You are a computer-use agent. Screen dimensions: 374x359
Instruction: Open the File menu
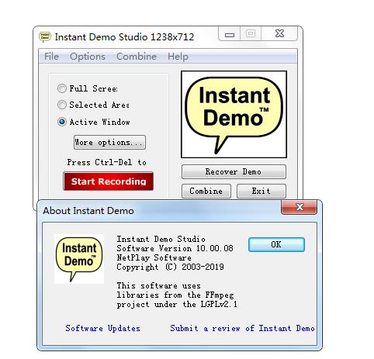(x=51, y=57)
